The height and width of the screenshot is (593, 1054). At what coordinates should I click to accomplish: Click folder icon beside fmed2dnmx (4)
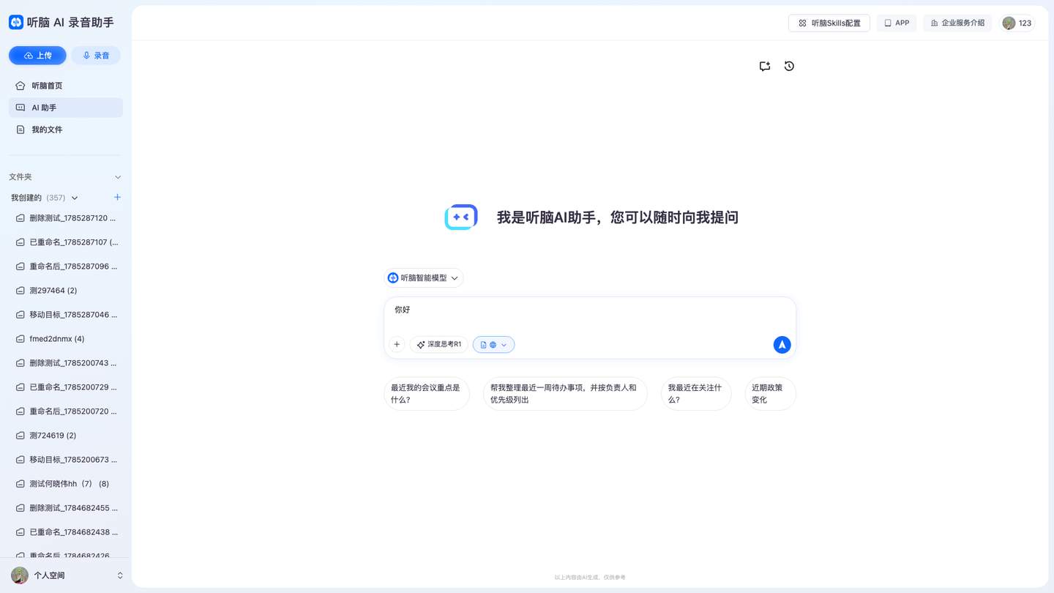[x=20, y=339]
